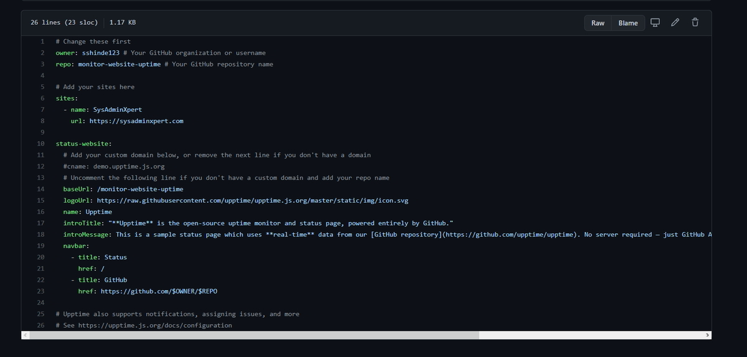Click the '26 lines (23 sloc)' info
Screen dimensions: 747x357
pyautogui.click(x=64, y=22)
